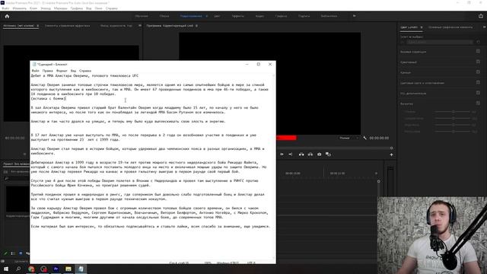The image size is (487, 274).
Task: Open Source panel menu icon
Action: pos(38,26)
